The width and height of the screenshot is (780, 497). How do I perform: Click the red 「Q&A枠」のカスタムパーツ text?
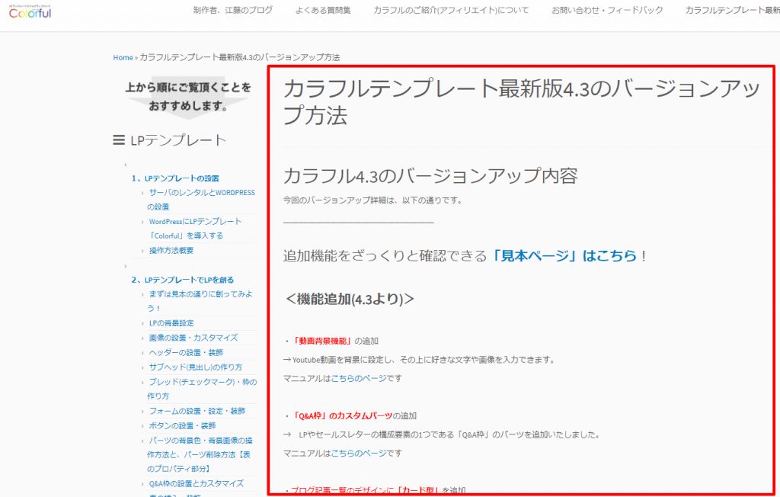[343, 416]
